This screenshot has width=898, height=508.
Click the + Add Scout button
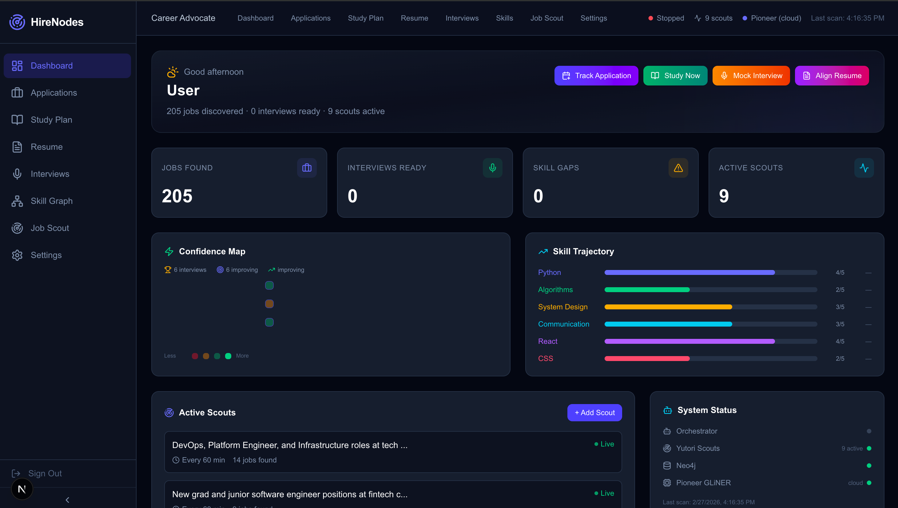pyautogui.click(x=594, y=412)
